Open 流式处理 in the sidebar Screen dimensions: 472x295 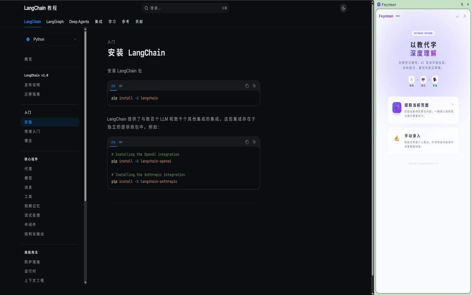coord(32,215)
